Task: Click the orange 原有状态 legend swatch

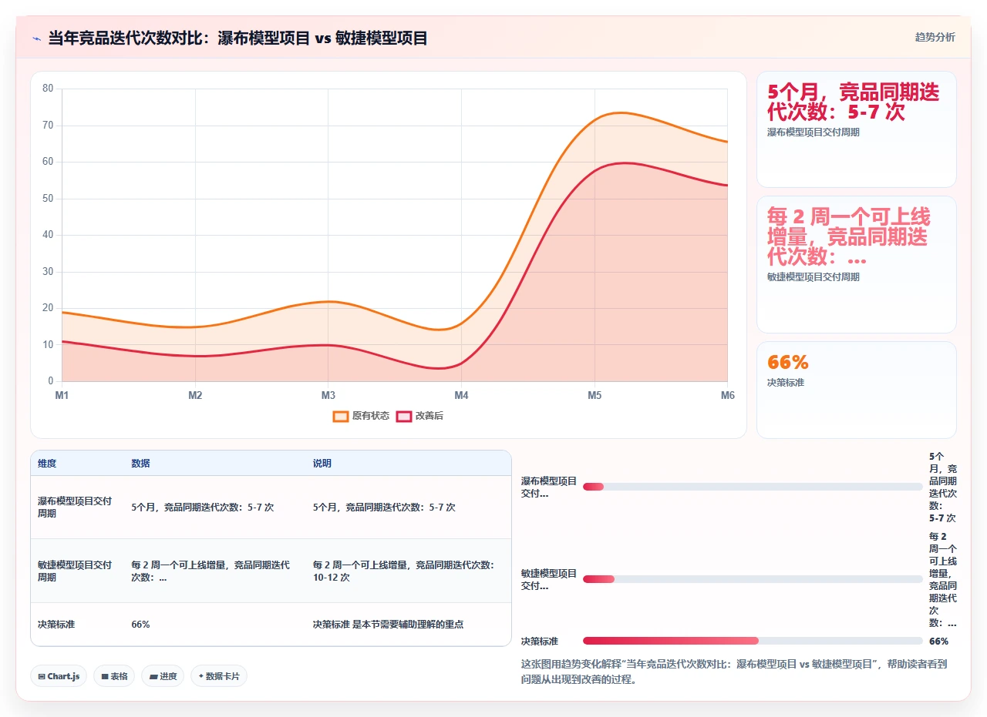Action: (341, 416)
